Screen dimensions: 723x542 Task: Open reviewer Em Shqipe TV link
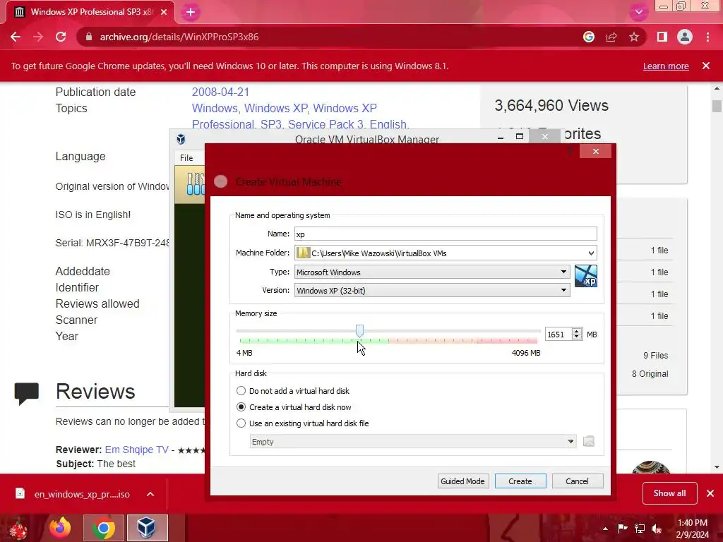pos(136,450)
